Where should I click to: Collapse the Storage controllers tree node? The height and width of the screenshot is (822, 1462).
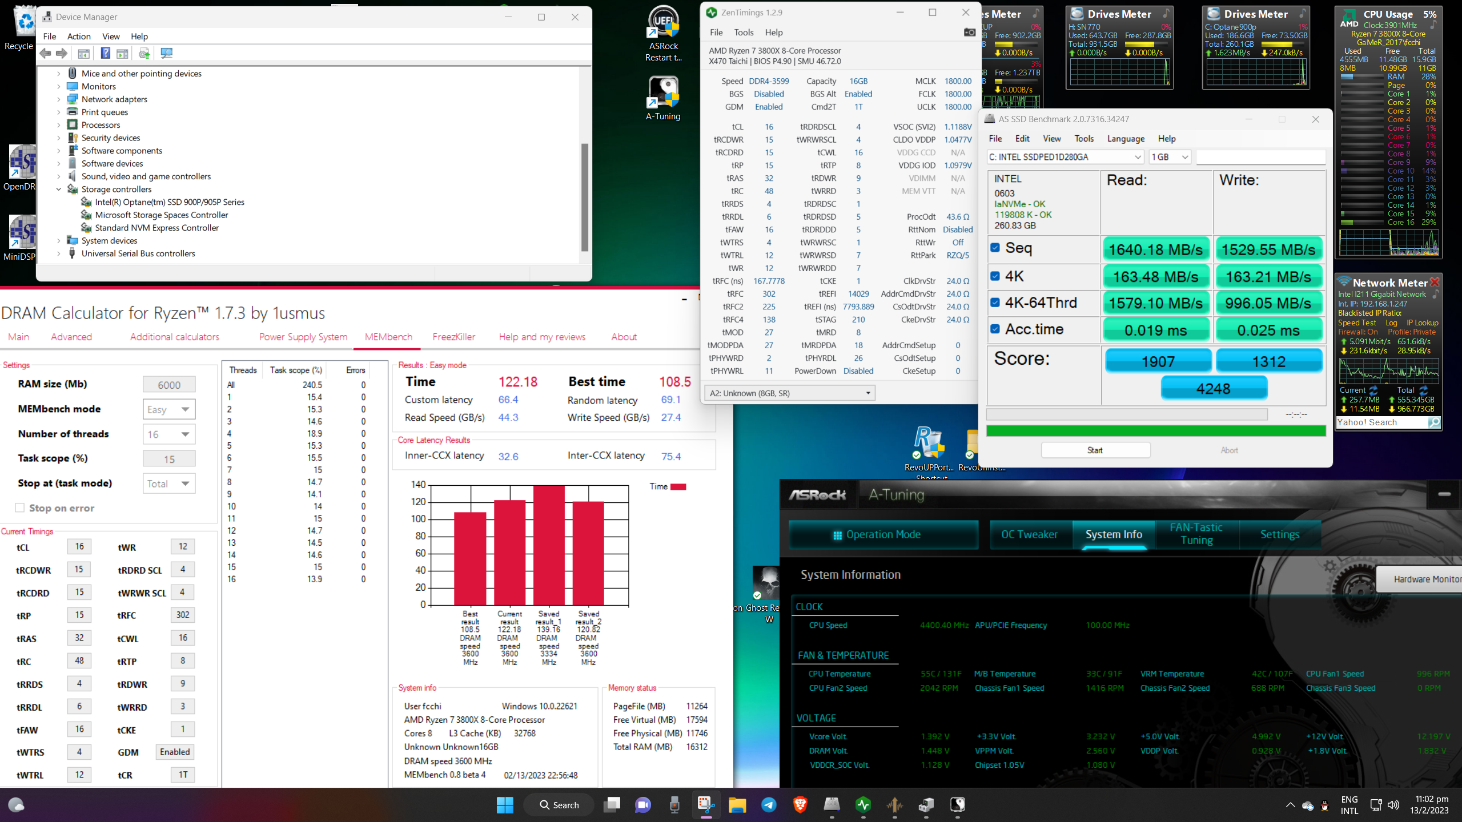click(59, 190)
